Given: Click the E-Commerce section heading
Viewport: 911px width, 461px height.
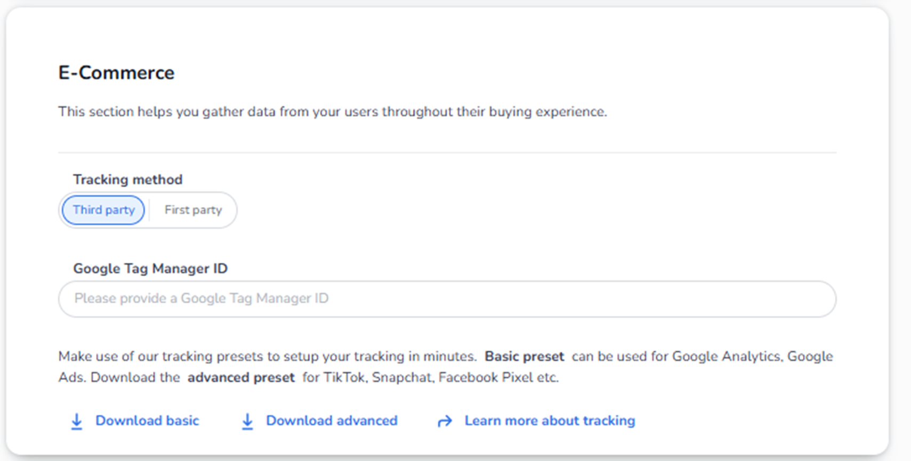Looking at the screenshot, I should point(116,73).
